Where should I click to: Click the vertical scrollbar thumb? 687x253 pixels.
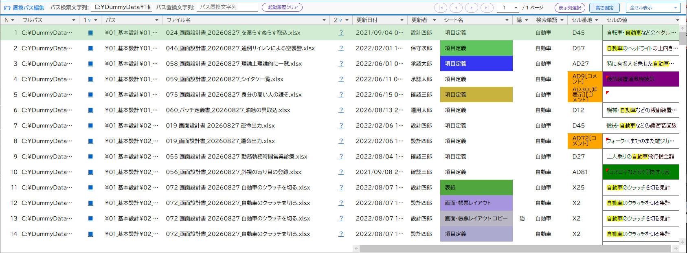click(683, 39)
